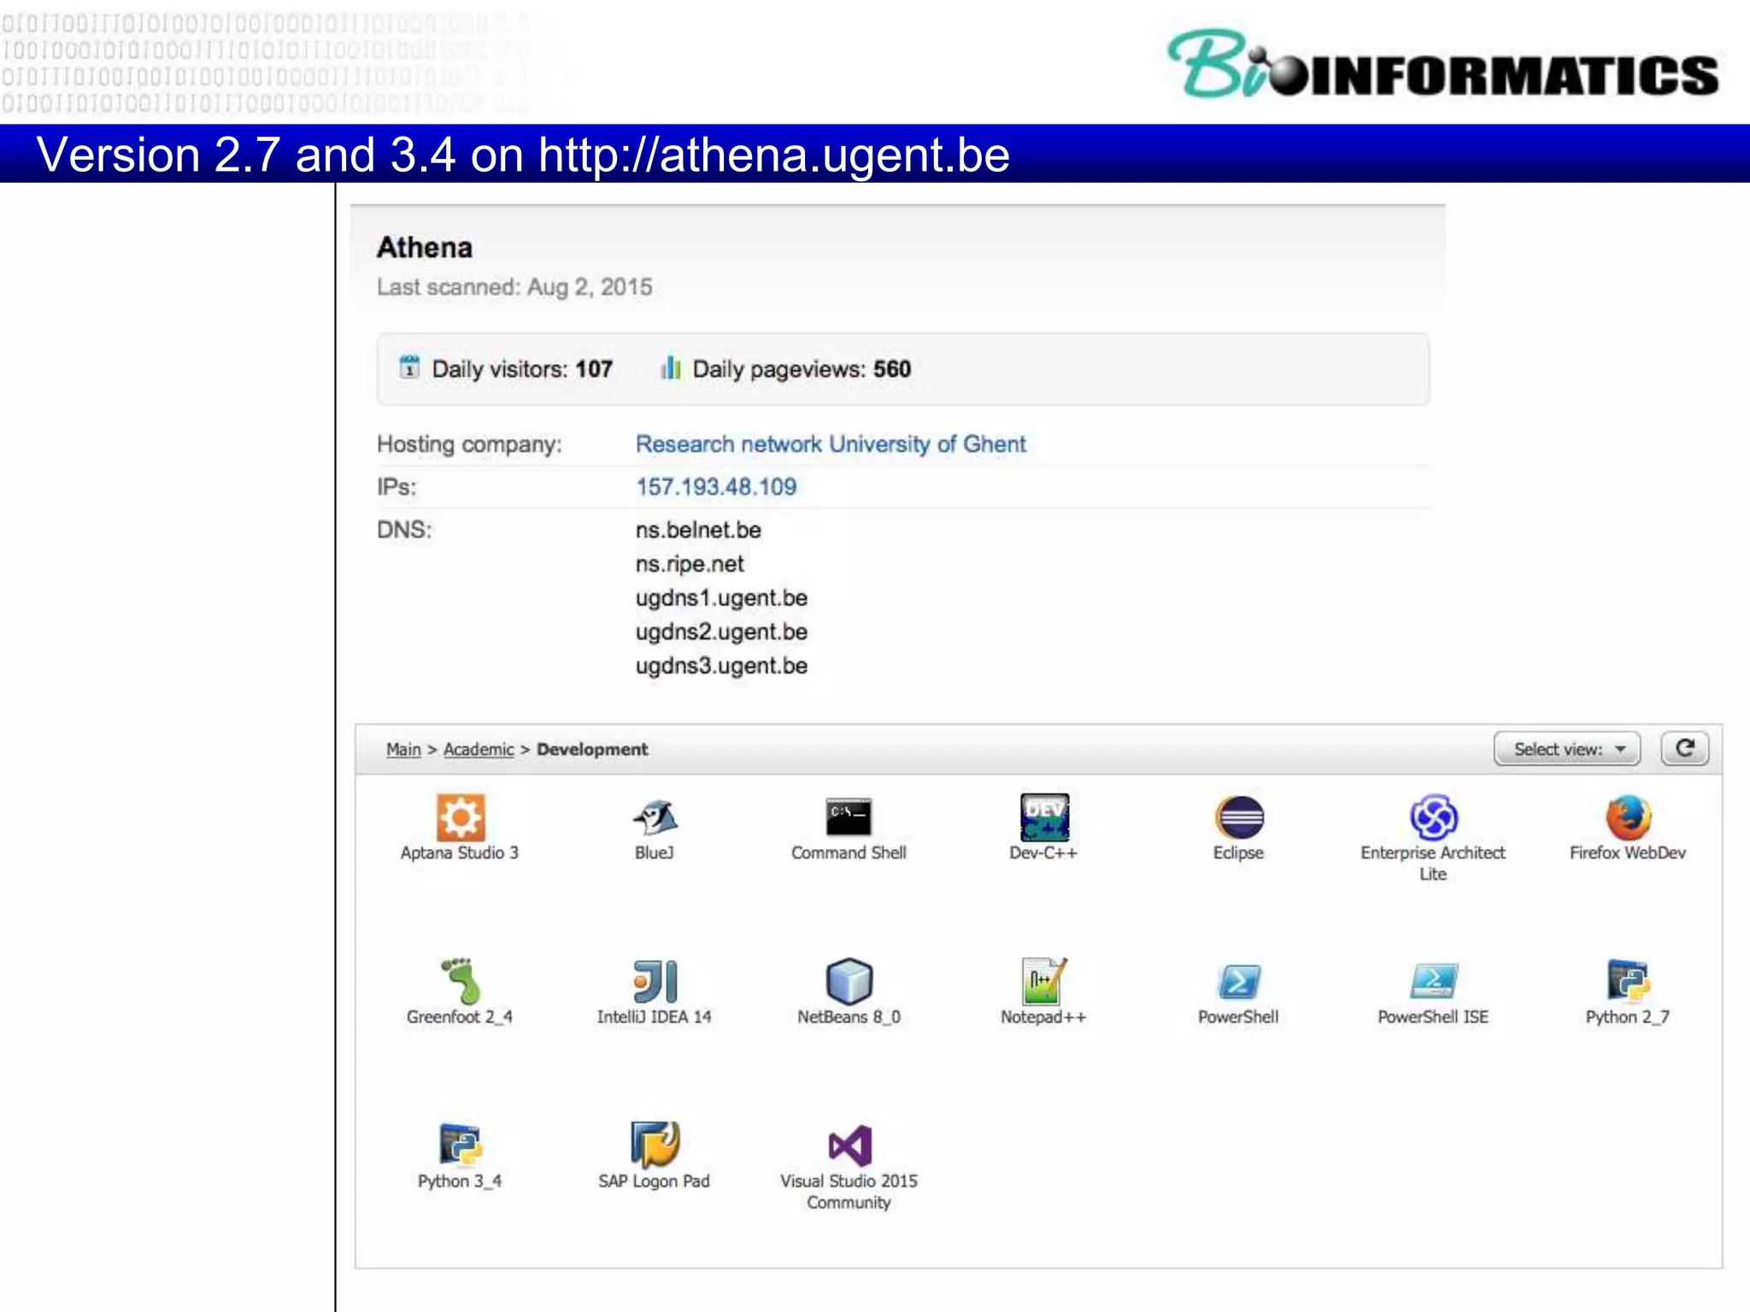1750x1312 pixels.
Task: Open SAP Logon Pad
Action: click(655, 1145)
